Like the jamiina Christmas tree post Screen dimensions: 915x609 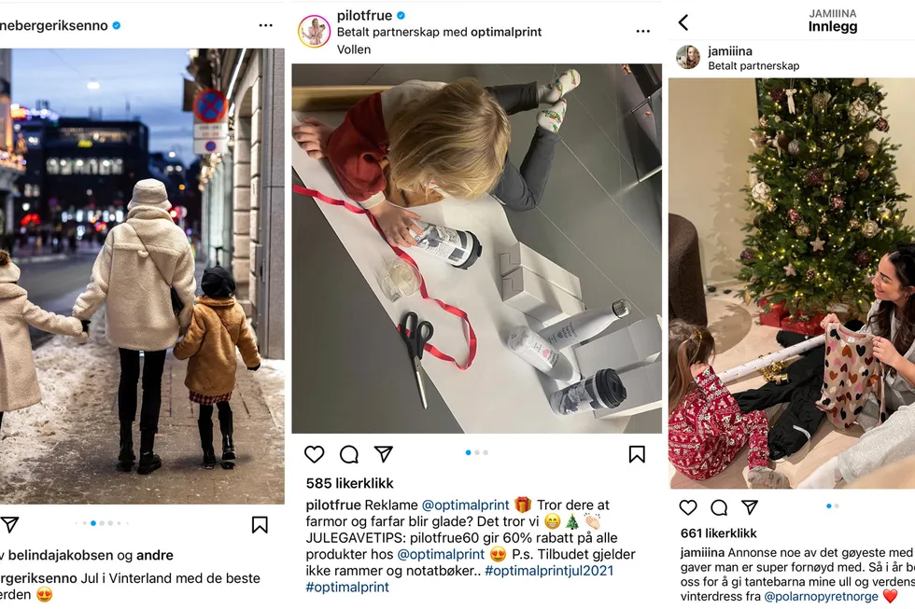688,507
